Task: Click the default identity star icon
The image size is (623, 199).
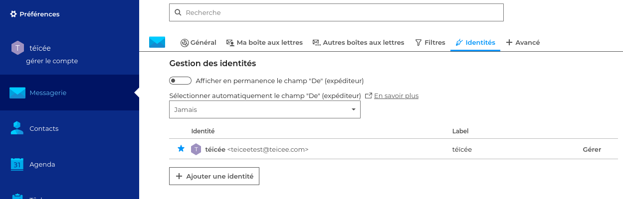Action: (x=181, y=149)
